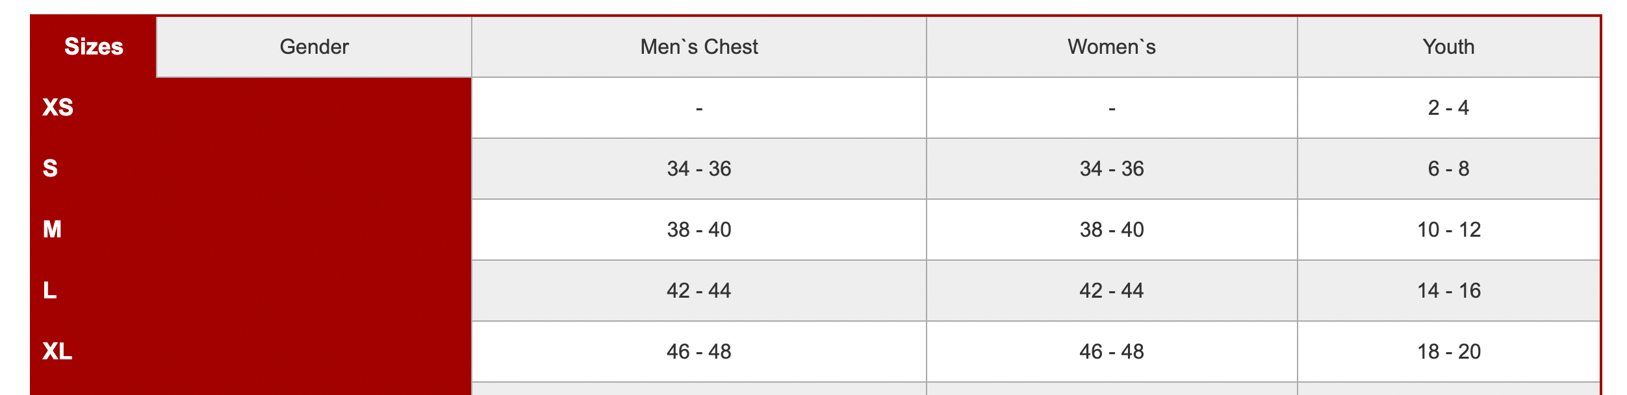Select the L size row label
The width and height of the screenshot is (1627, 395).
[x=50, y=291]
